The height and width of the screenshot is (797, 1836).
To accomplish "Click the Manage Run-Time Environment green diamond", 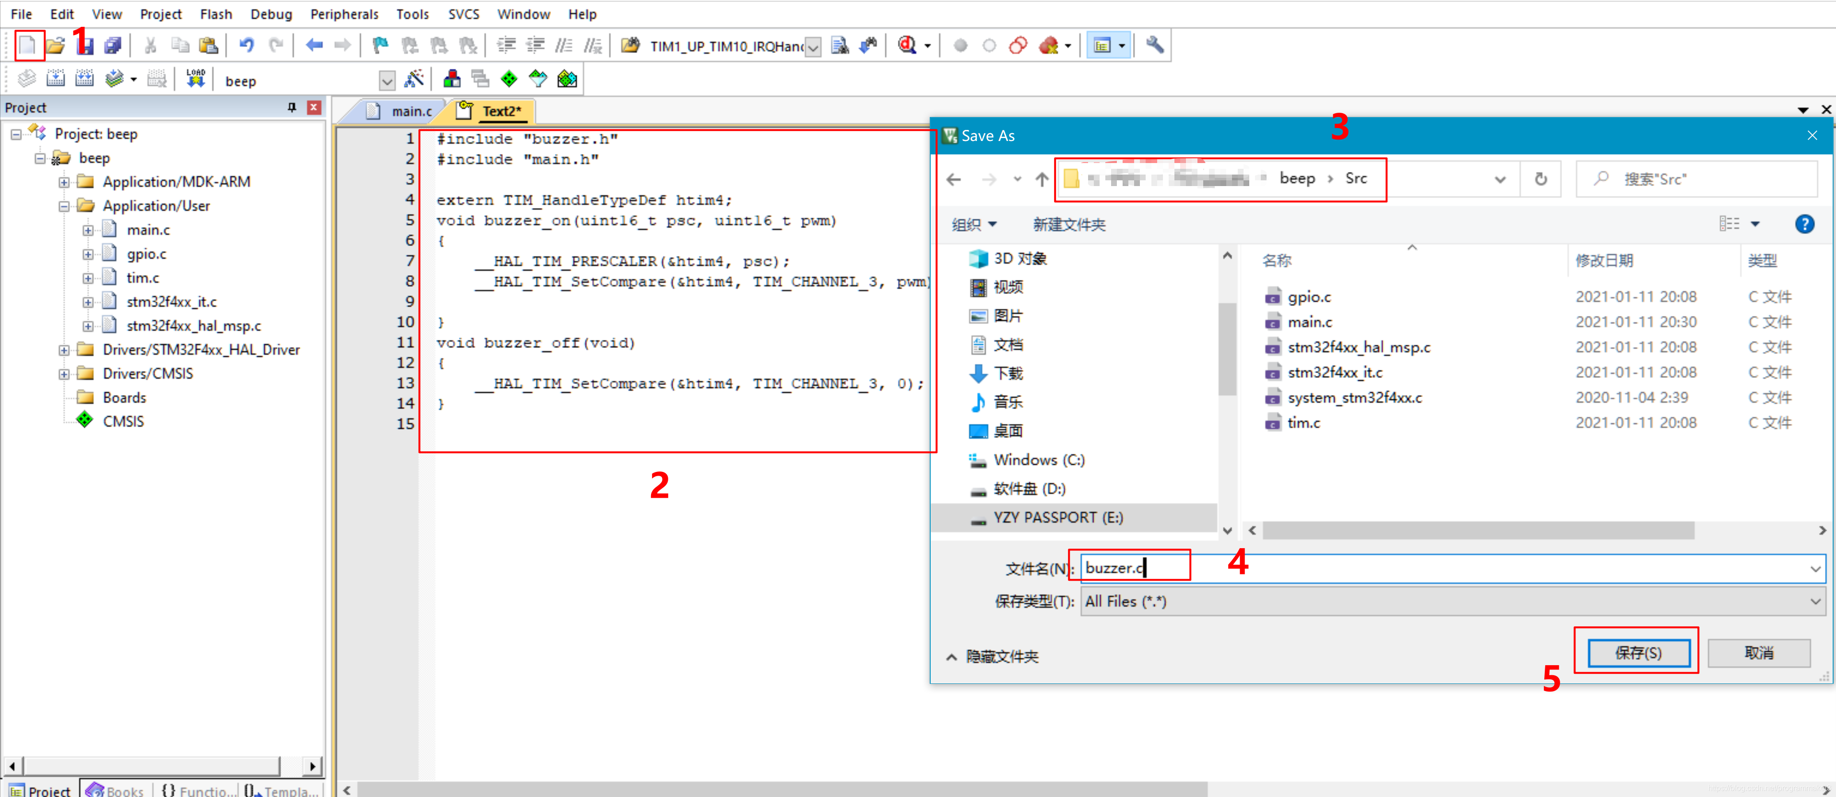I will tap(509, 79).
